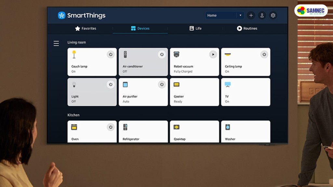Click the 'Couch lamp' name label
The image size is (333, 187).
click(x=79, y=66)
